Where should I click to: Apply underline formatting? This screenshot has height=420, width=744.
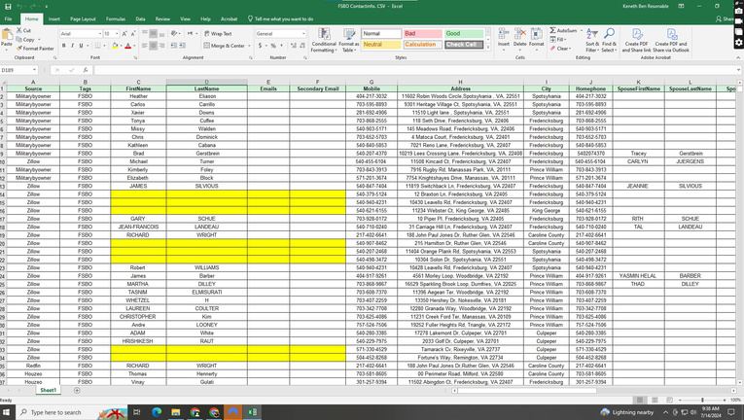pyautogui.click(x=81, y=46)
